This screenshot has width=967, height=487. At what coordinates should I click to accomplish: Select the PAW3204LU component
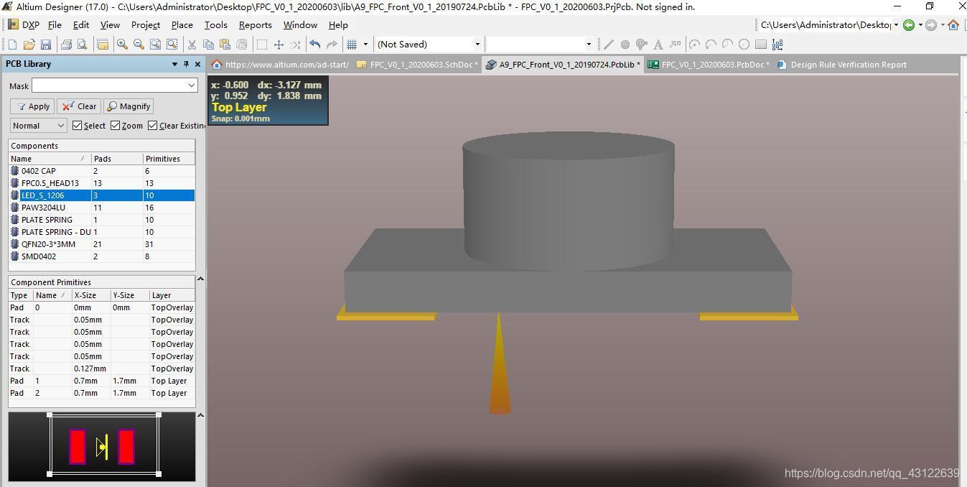click(102, 208)
